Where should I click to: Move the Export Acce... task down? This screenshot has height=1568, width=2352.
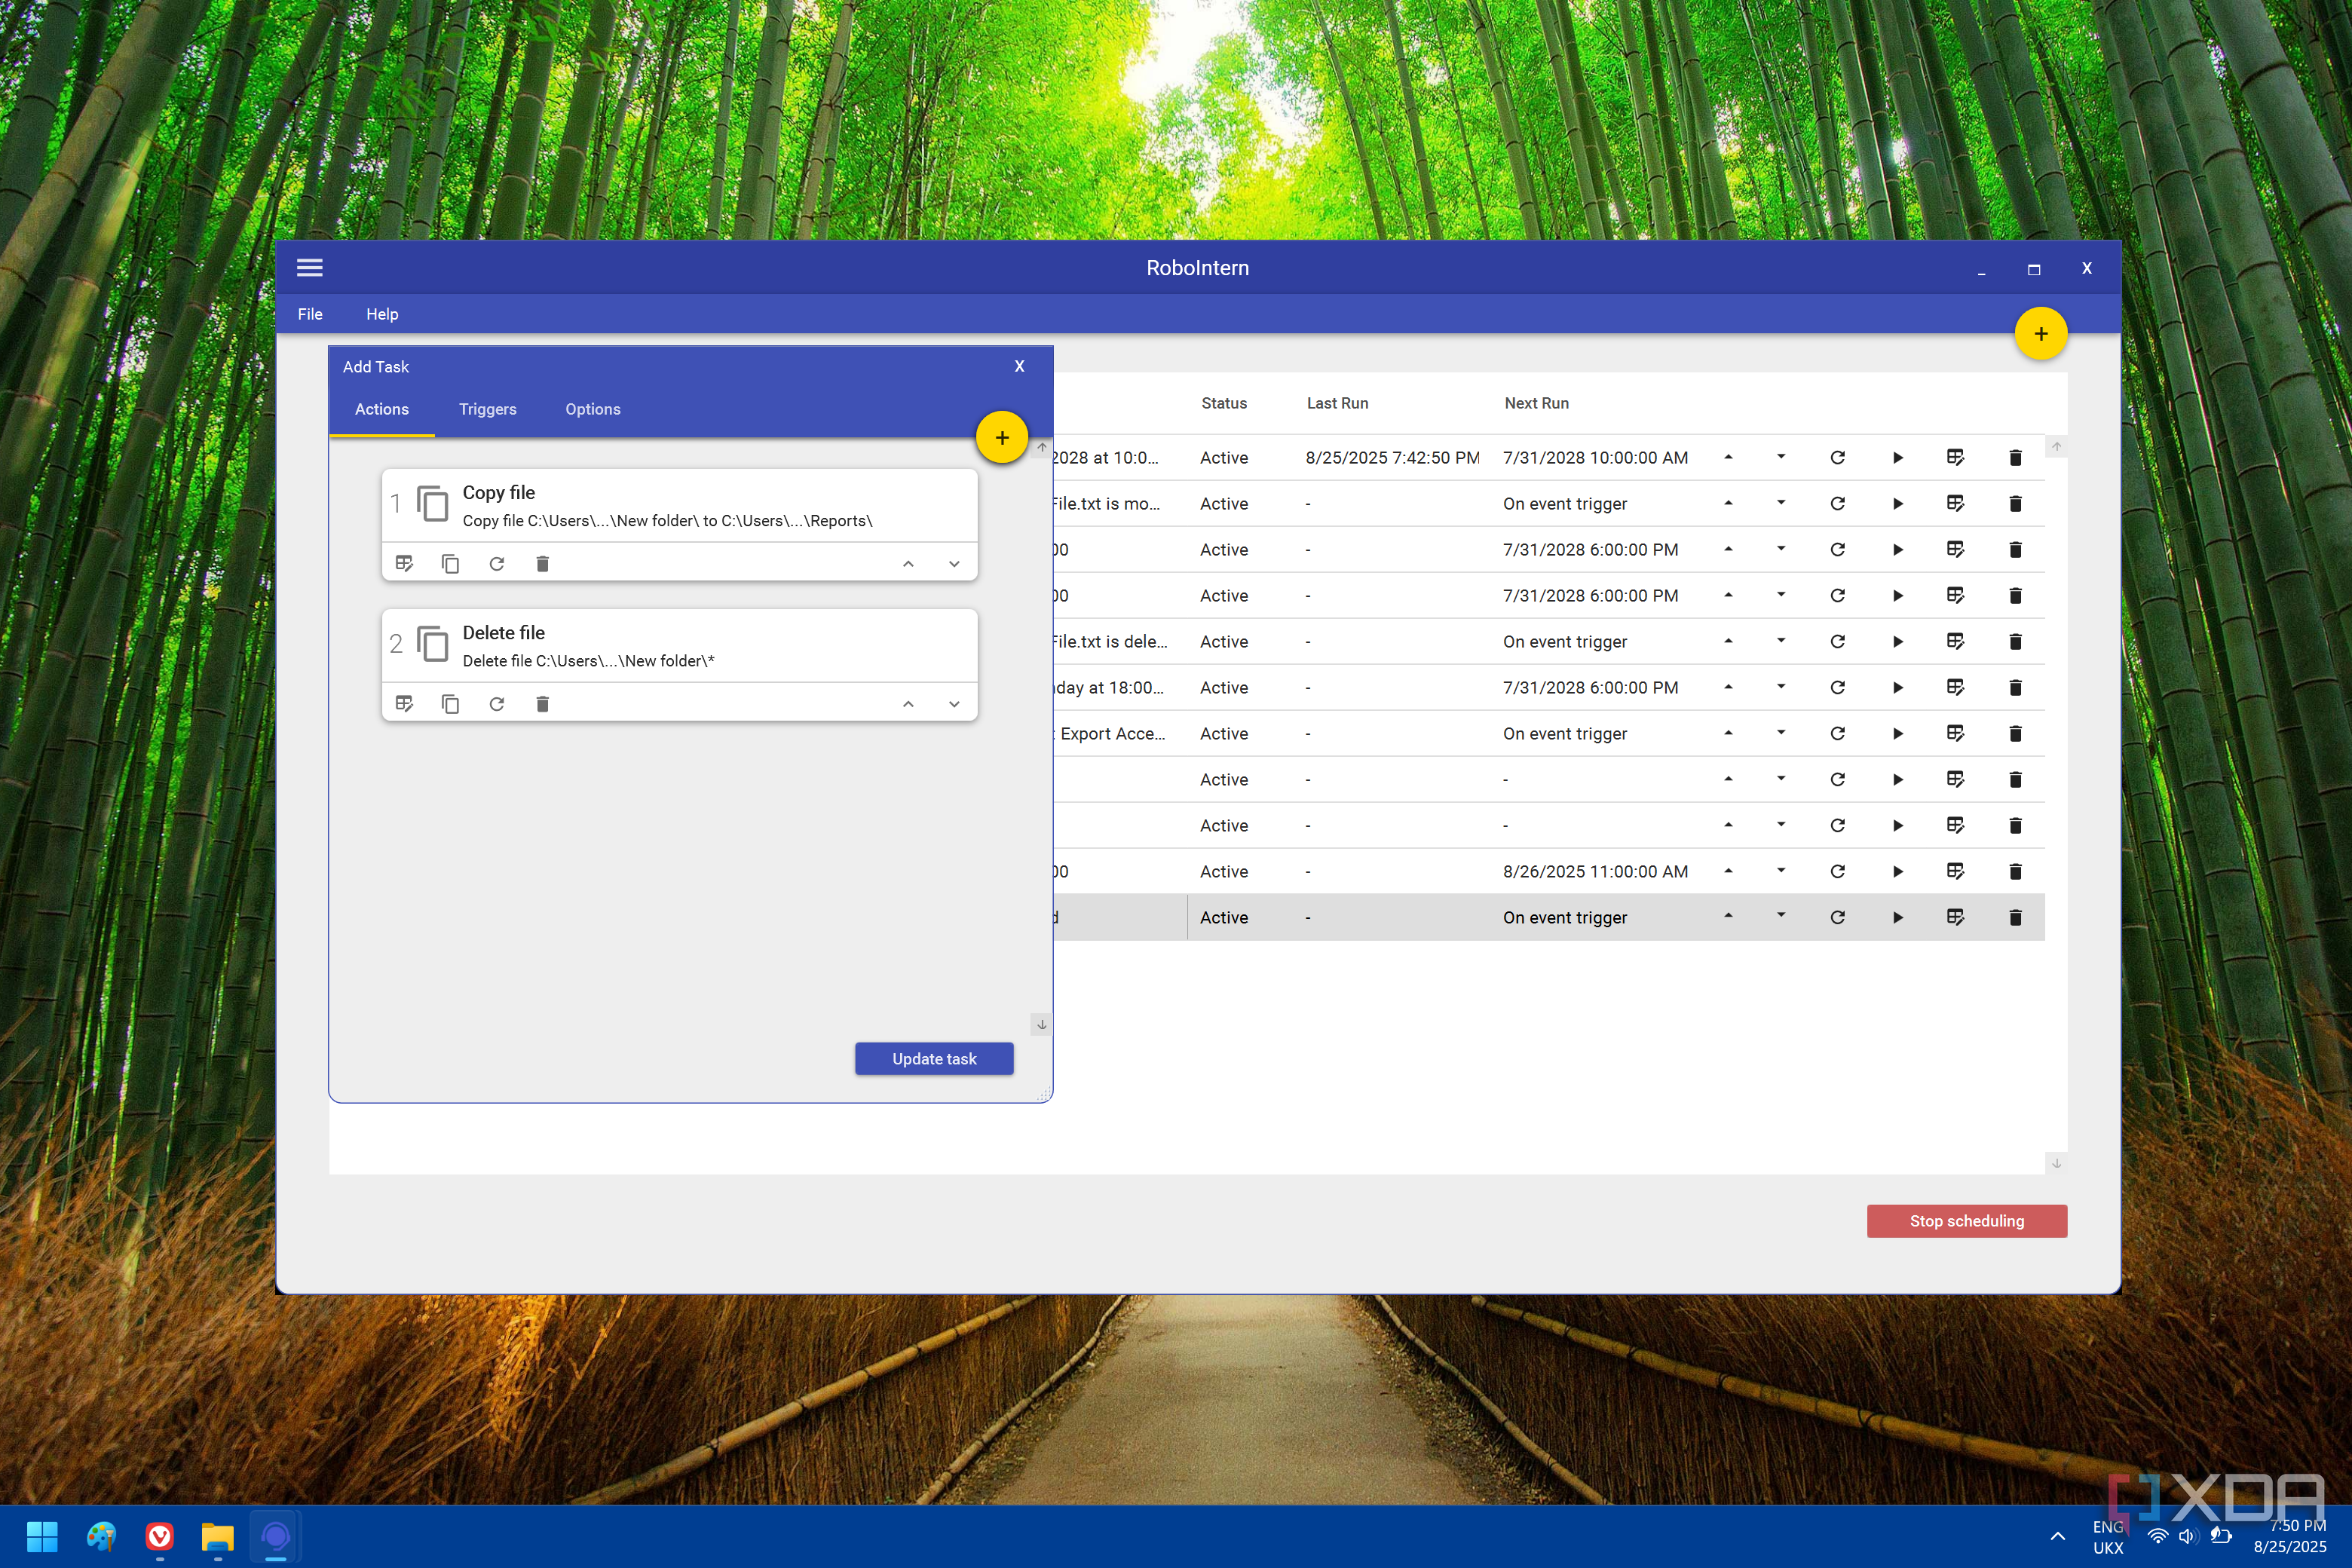[x=1780, y=733]
